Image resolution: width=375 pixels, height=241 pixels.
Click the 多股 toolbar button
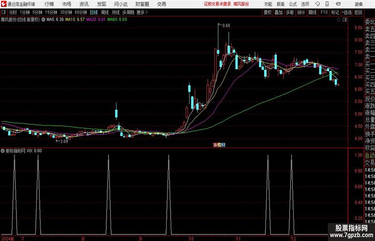pos(290,12)
